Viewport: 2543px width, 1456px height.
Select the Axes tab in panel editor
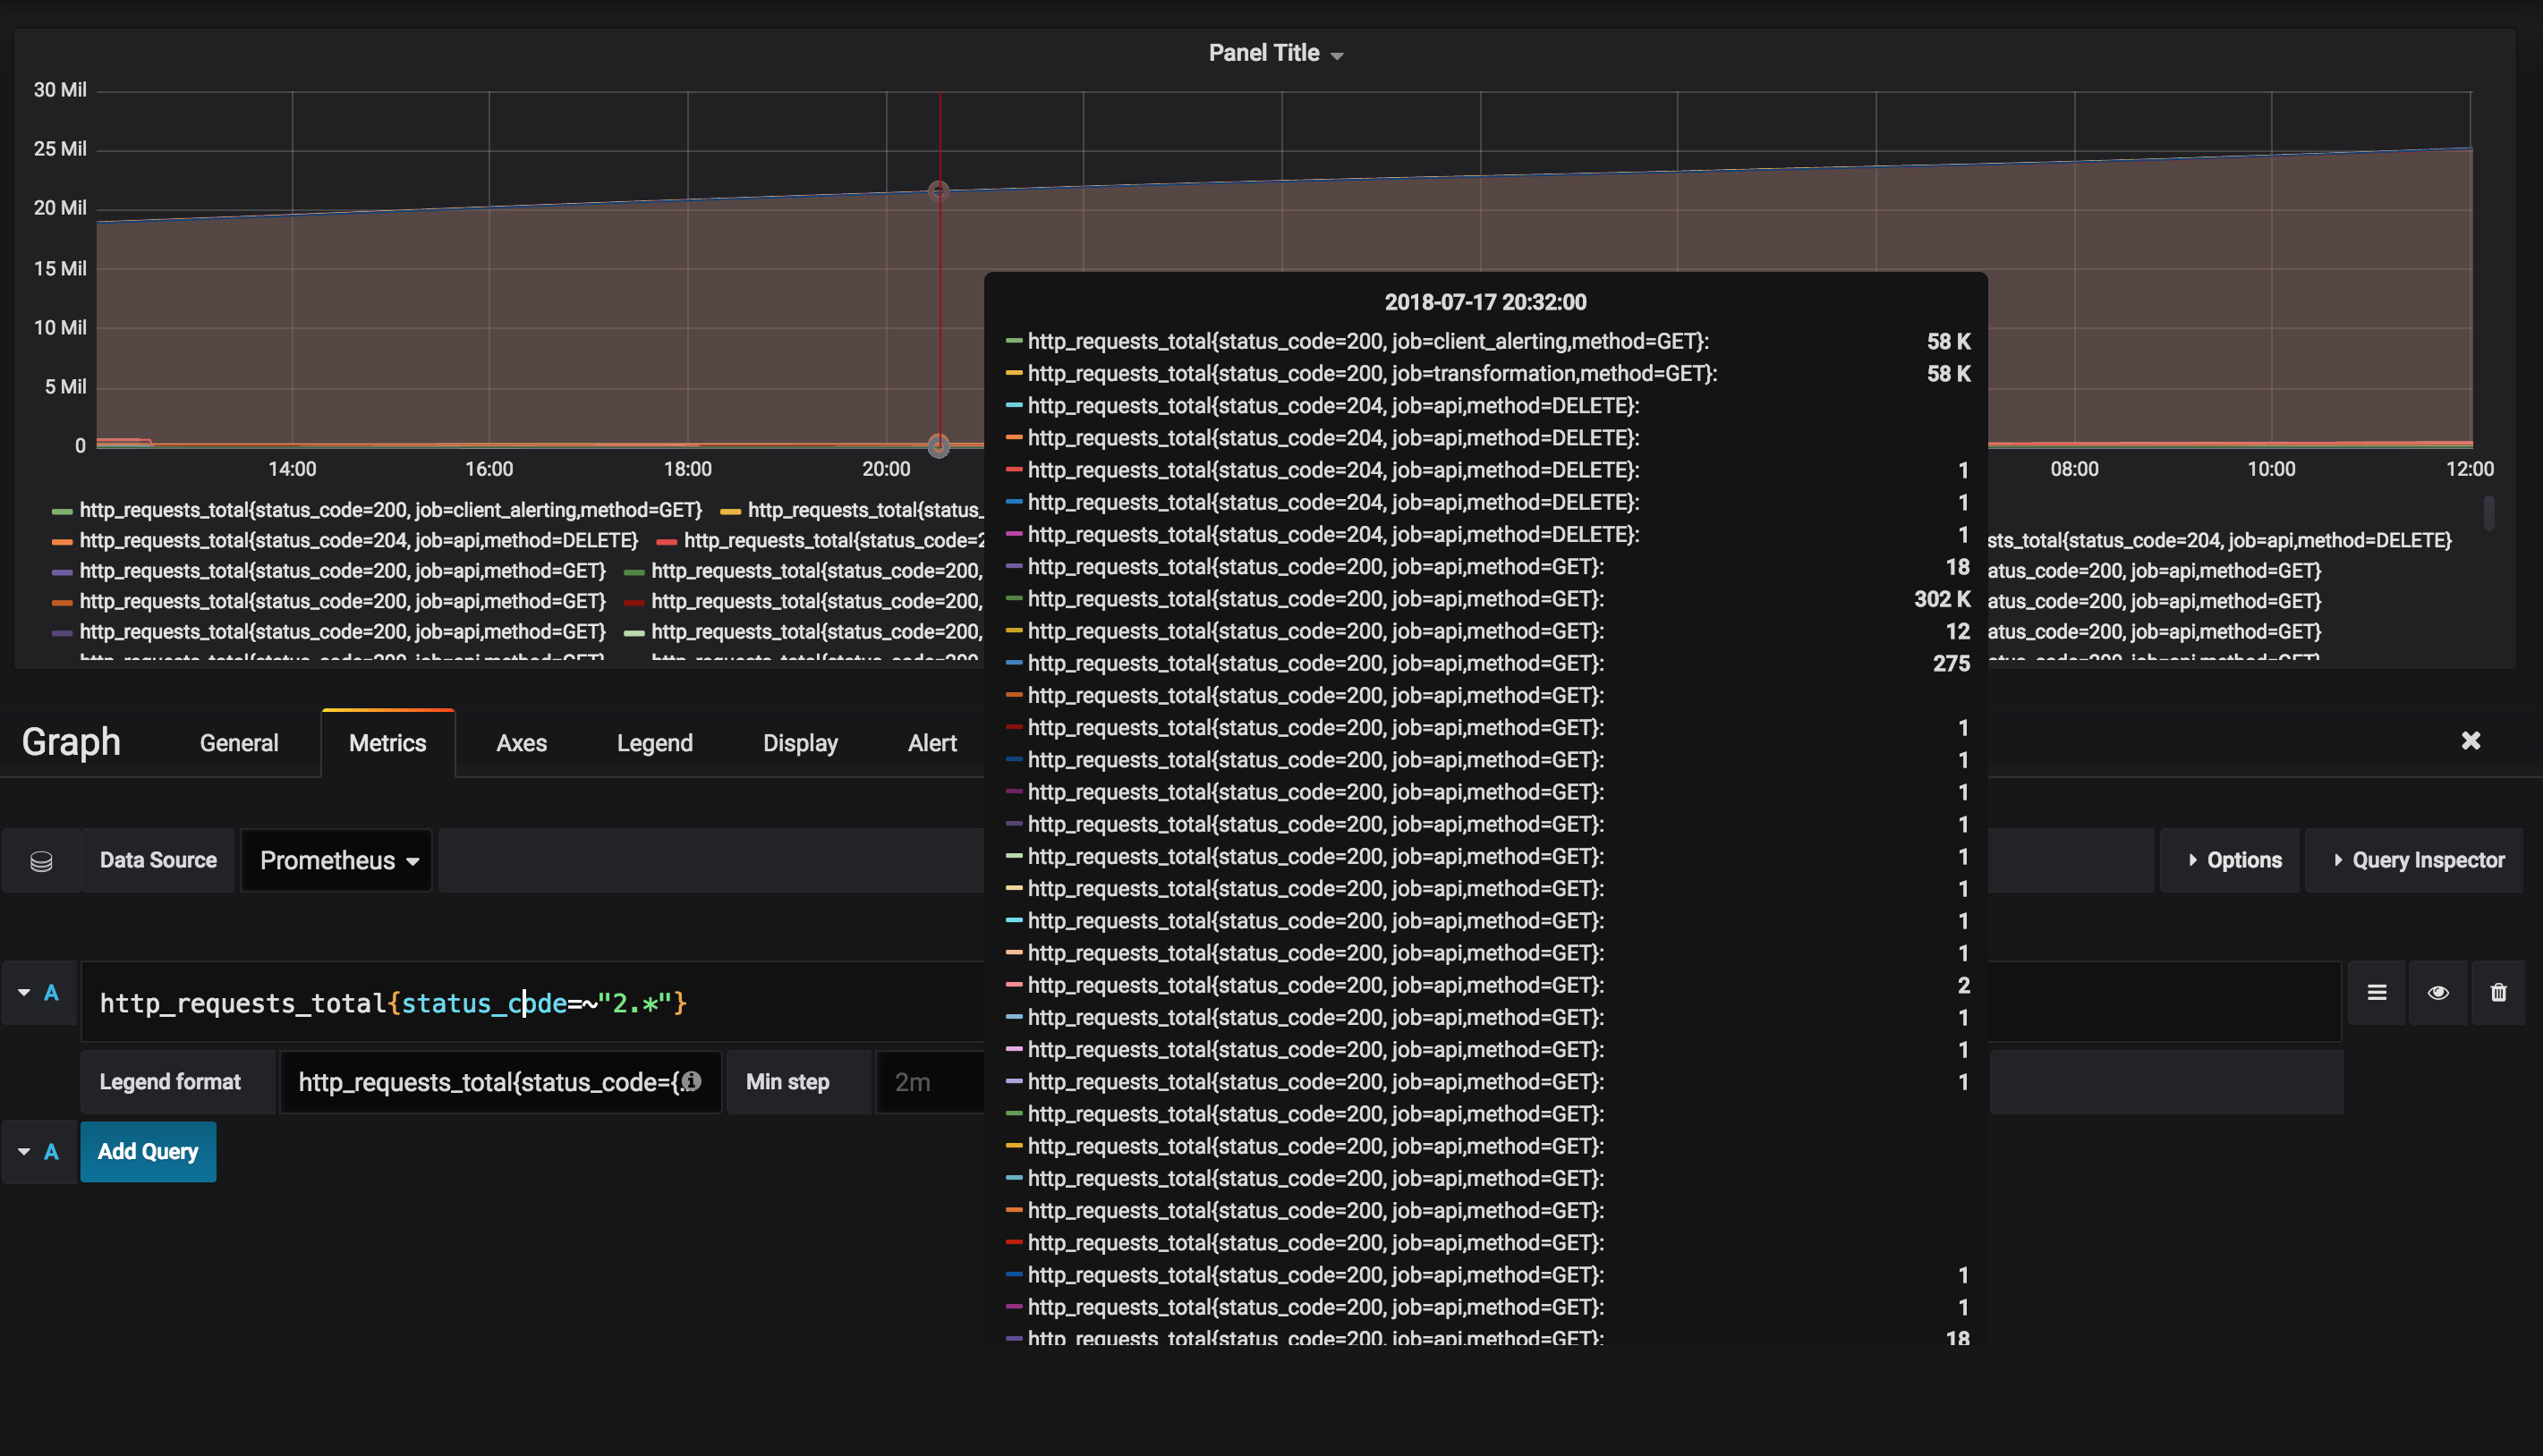tap(519, 742)
